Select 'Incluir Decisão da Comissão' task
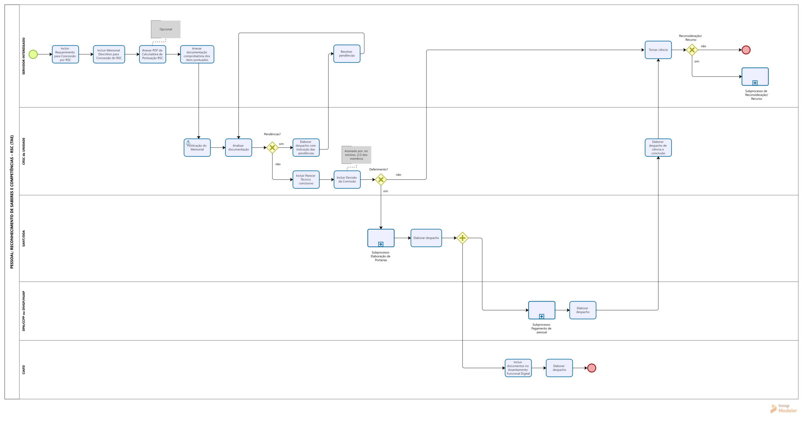The height and width of the screenshot is (434, 803). pos(347,180)
